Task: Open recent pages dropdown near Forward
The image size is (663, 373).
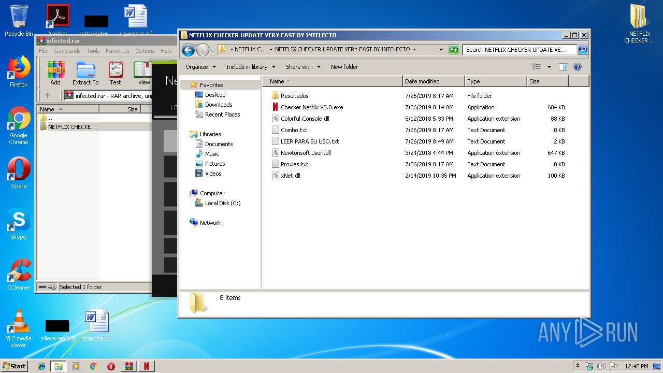Action: coord(212,50)
